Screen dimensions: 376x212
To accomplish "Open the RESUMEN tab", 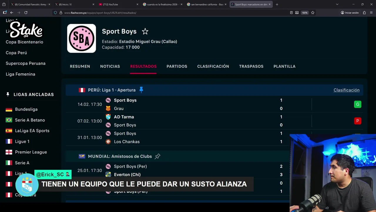I will coord(80,66).
